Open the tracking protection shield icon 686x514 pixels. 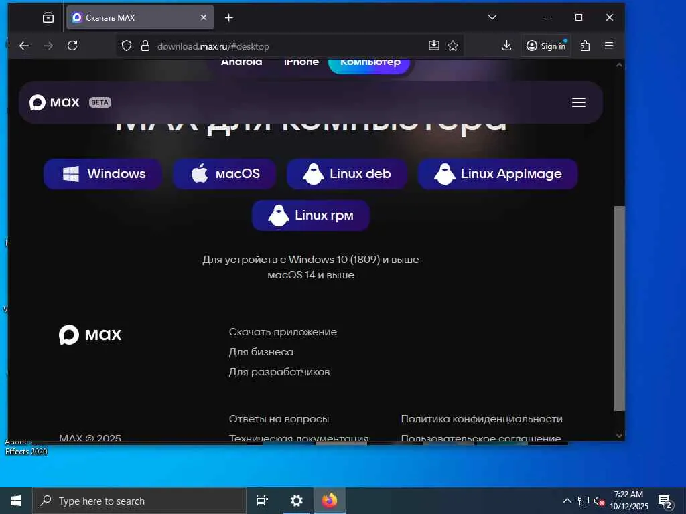click(127, 46)
